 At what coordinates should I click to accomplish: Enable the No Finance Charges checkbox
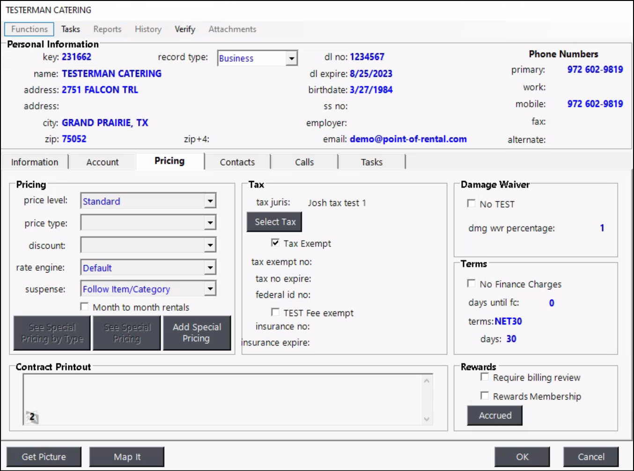click(x=471, y=283)
